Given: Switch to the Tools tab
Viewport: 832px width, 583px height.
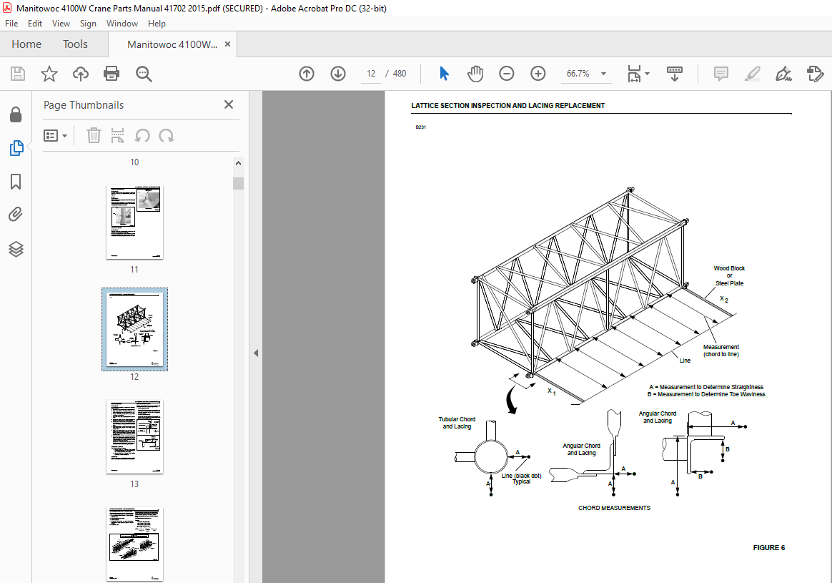Looking at the screenshot, I should [x=75, y=44].
